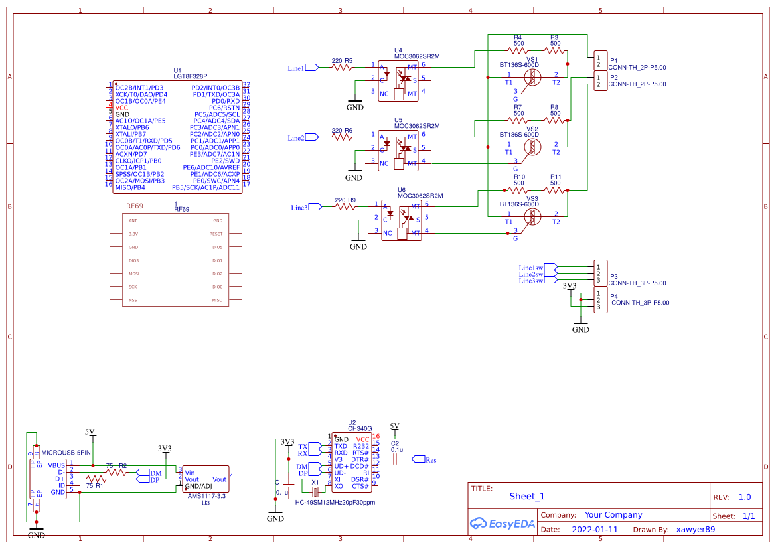Click the REV value 1.0
The width and height of the screenshot is (776, 549).
[x=745, y=497]
